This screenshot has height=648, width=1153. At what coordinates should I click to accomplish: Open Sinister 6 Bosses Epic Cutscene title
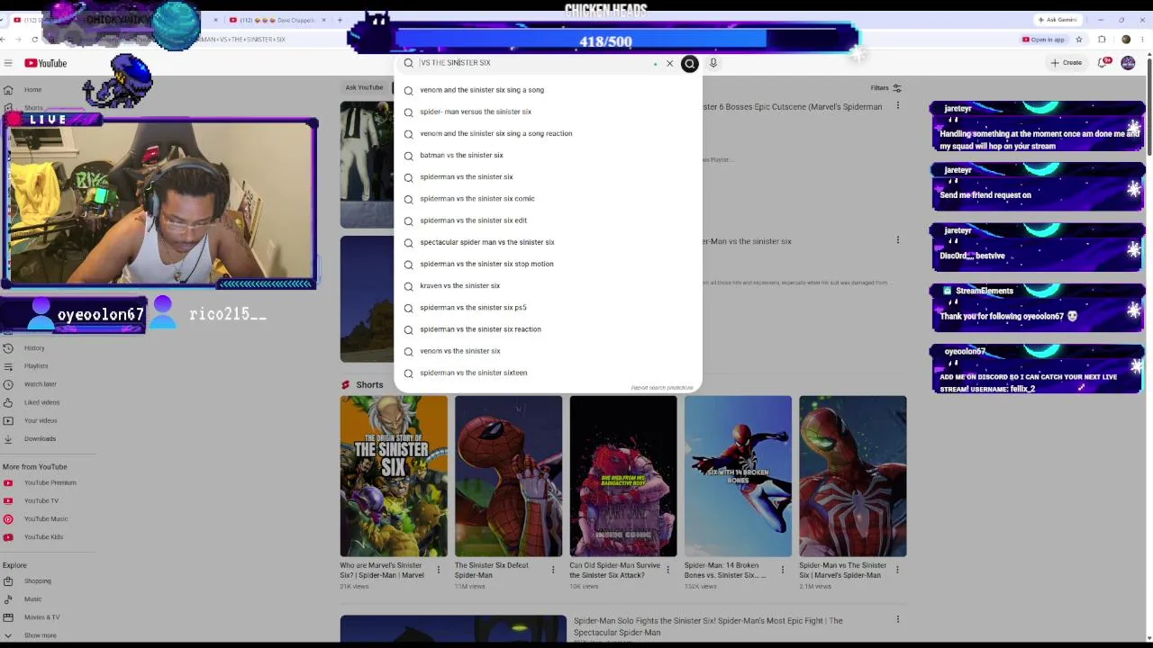point(793,107)
